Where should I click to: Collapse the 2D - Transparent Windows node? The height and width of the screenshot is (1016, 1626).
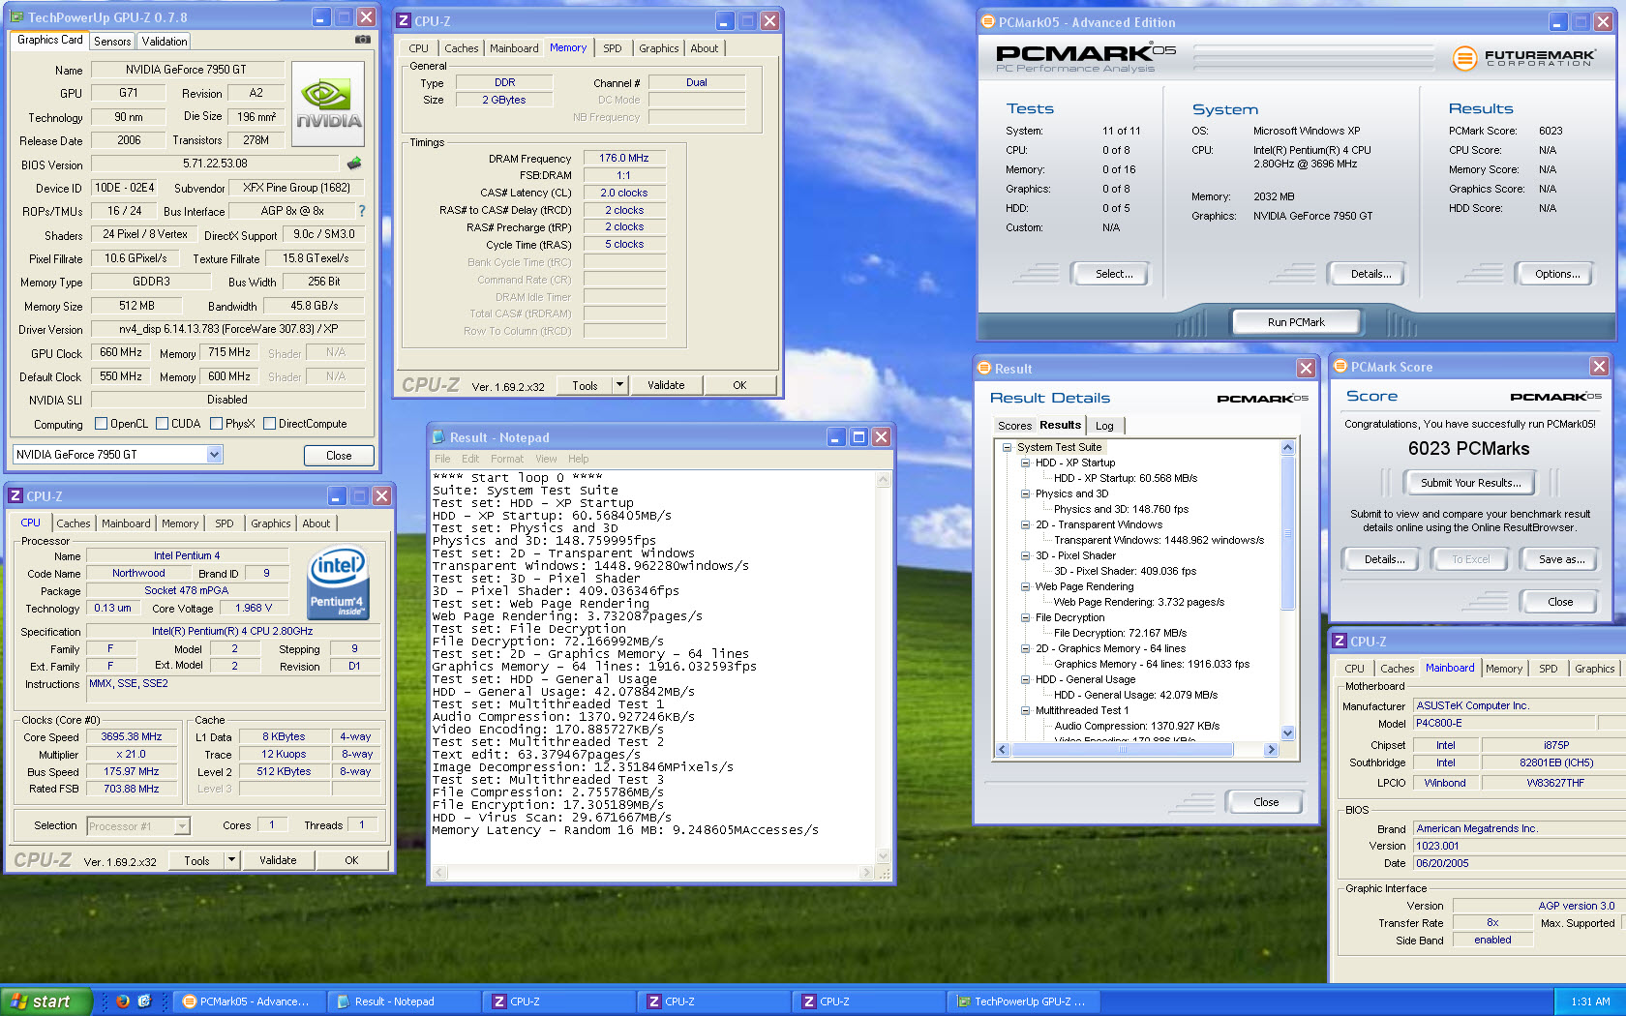point(1025,524)
